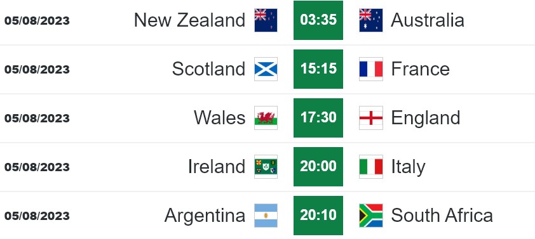Open the France team name link
The image size is (535, 239).
[421, 69]
